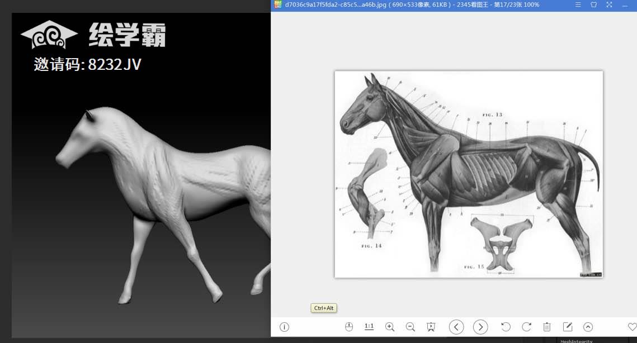Favorite the image with heart icon
The height and width of the screenshot is (343, 637).
tap(632, 327)
